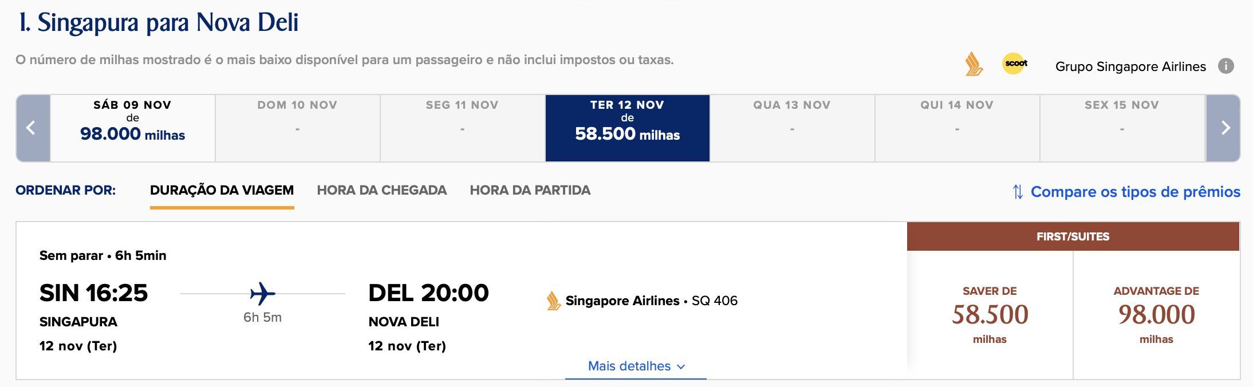Select the Ter 12 Nov date tab
The height and width of the screenshot is (387, 1253).
coord(628,128)
